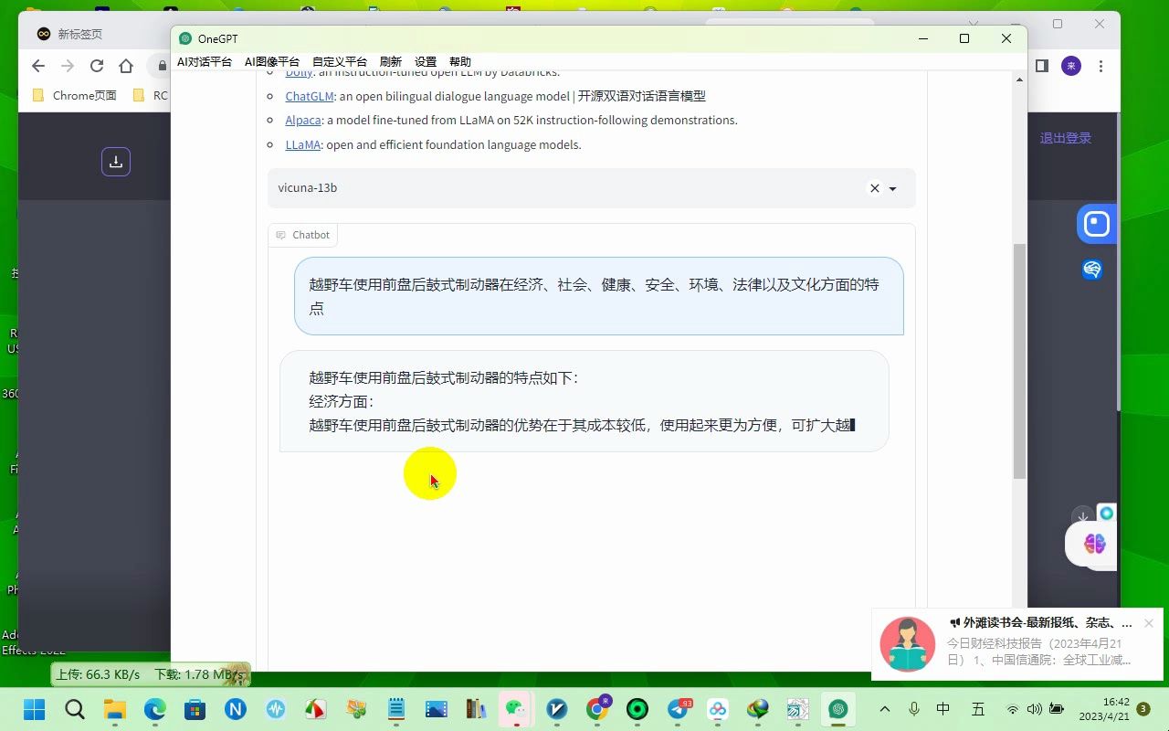This screenshot has height=731, width=1169.
Task: Click the blue brain floating widget icon
Action: coord(1092,270)
